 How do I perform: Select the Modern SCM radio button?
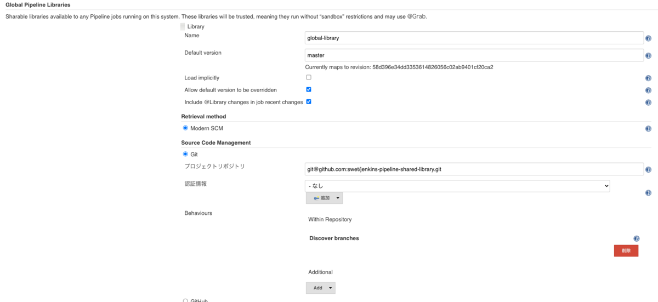point(185,128)
